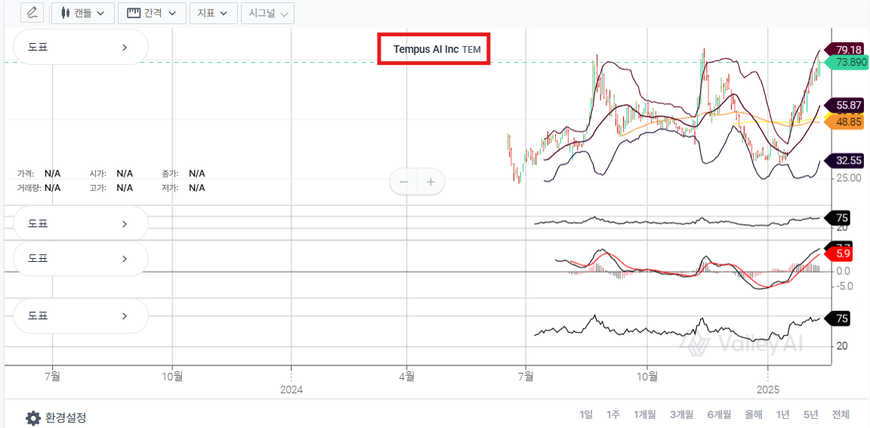Click the 시가 open price readout
Screen dimensions: 870x428
[111, 174]
